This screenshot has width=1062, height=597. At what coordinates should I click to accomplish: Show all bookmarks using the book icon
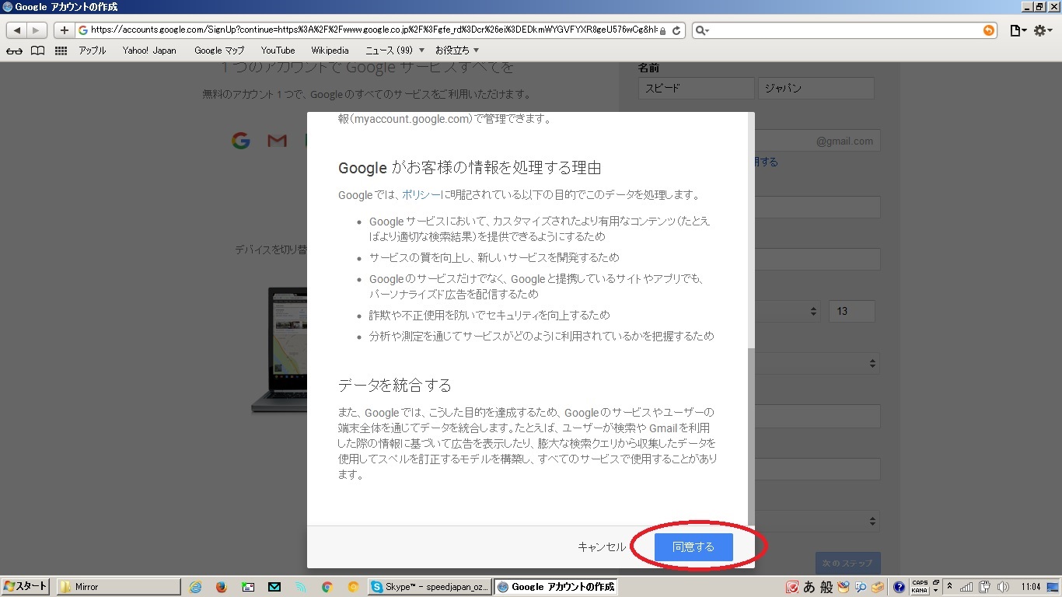pyautogui.click(x=37, y=51)
